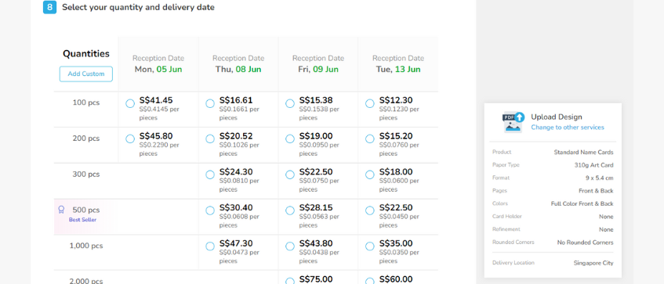
Task: Choose 500 pcs at S$22.50 on 13 Jun
Action: point(370,210)
